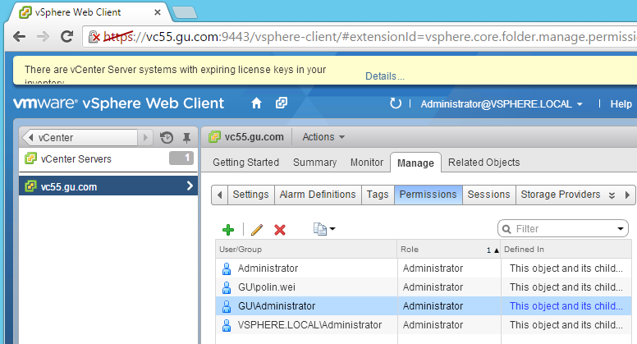Click the red X Remove permission icon
637x344 pixels.
click(280, 230)
